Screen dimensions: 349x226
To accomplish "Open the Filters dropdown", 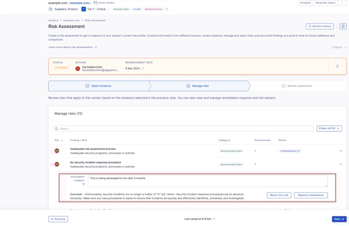I will 329,128.
